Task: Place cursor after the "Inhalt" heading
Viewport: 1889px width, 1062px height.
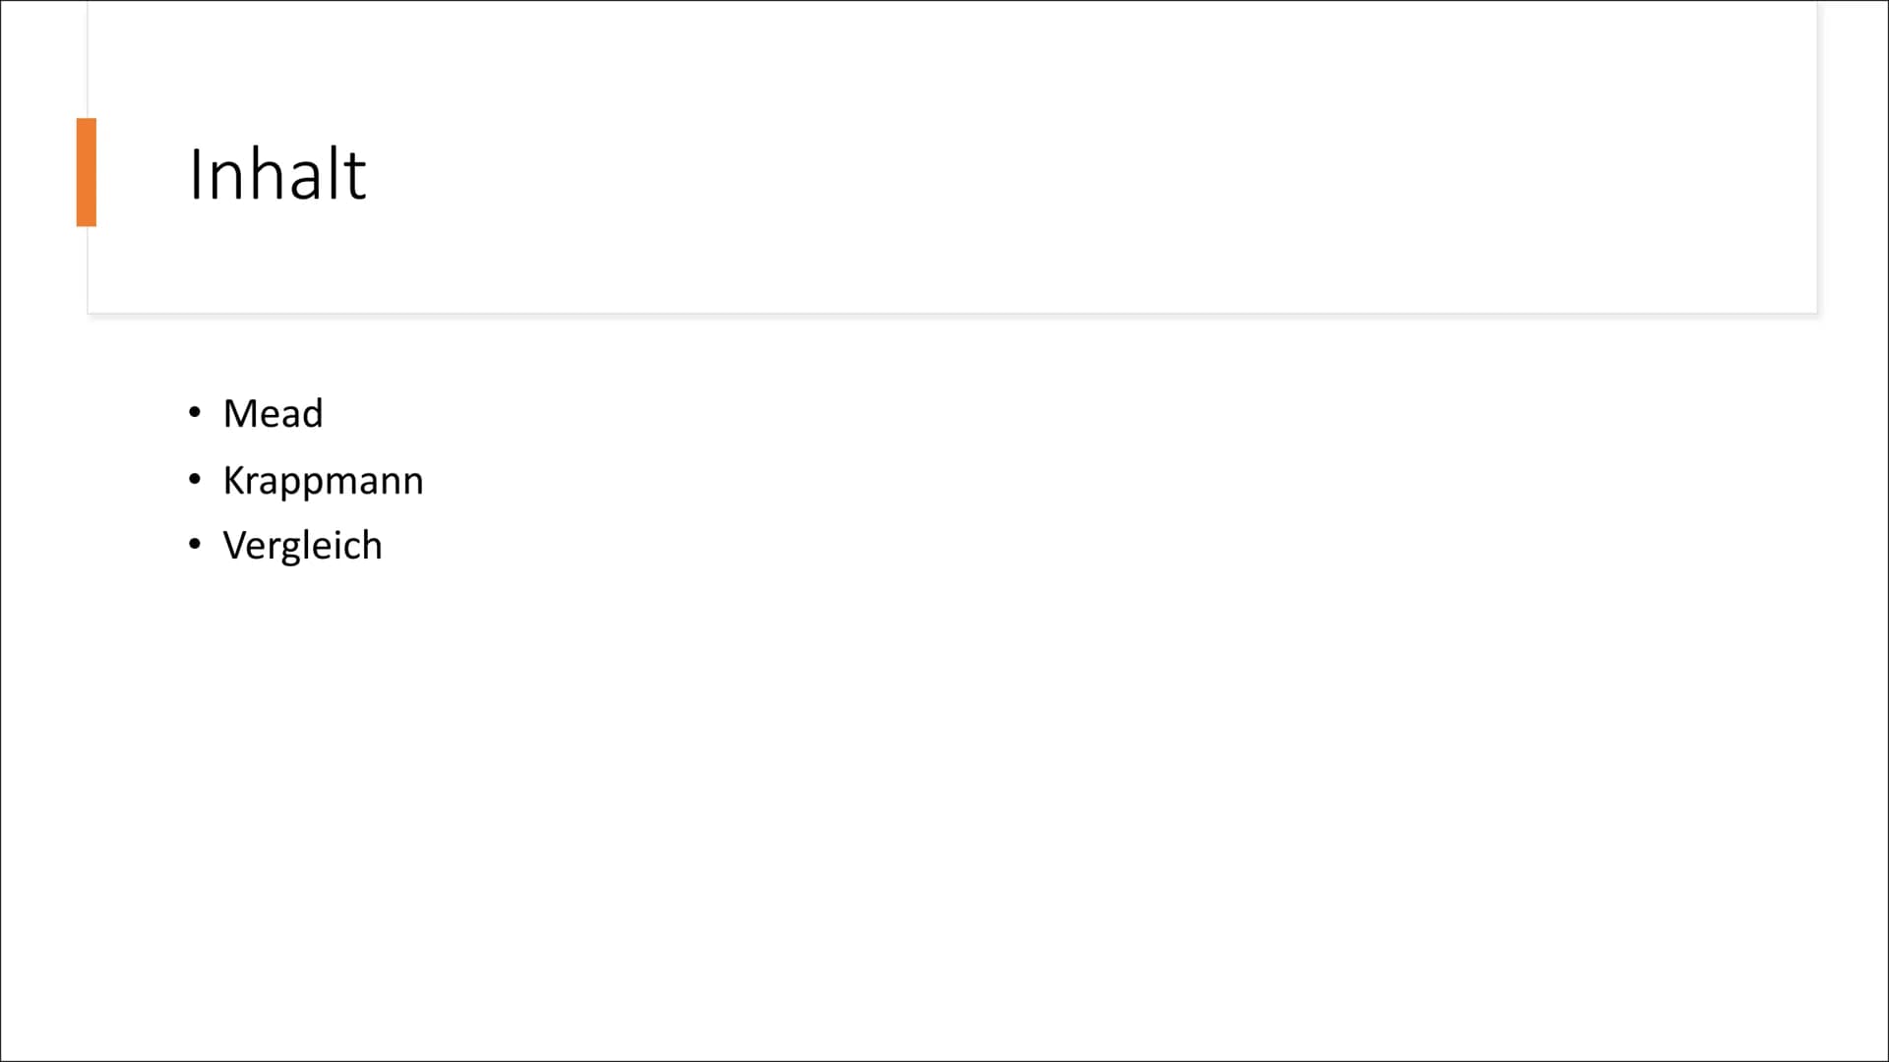Action: [x=368, y=174]
